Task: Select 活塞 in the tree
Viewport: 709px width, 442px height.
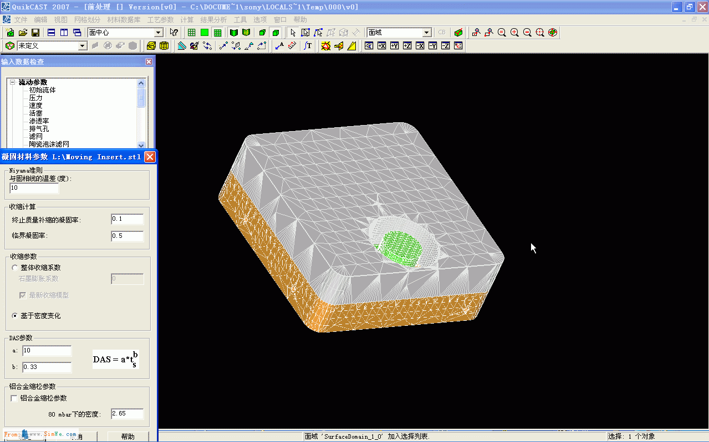Action: (x=35, y=113)
